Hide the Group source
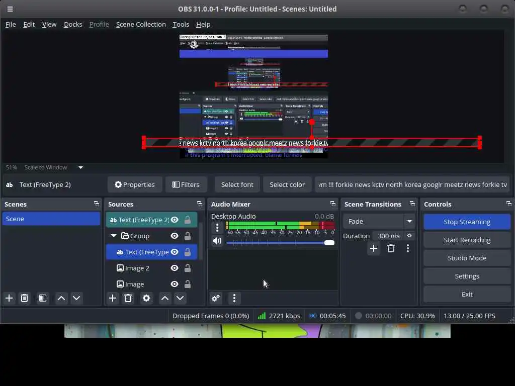 [175, 236]
